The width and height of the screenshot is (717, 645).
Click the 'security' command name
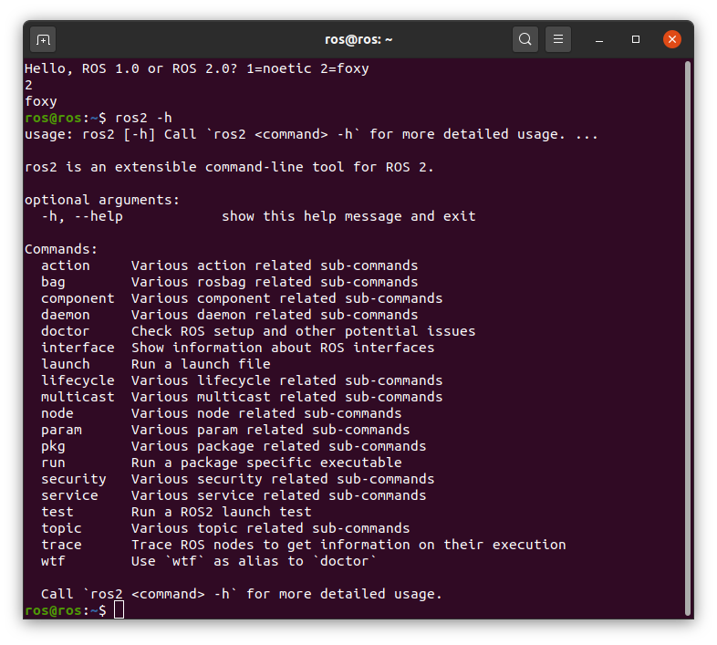click(74, 479)
